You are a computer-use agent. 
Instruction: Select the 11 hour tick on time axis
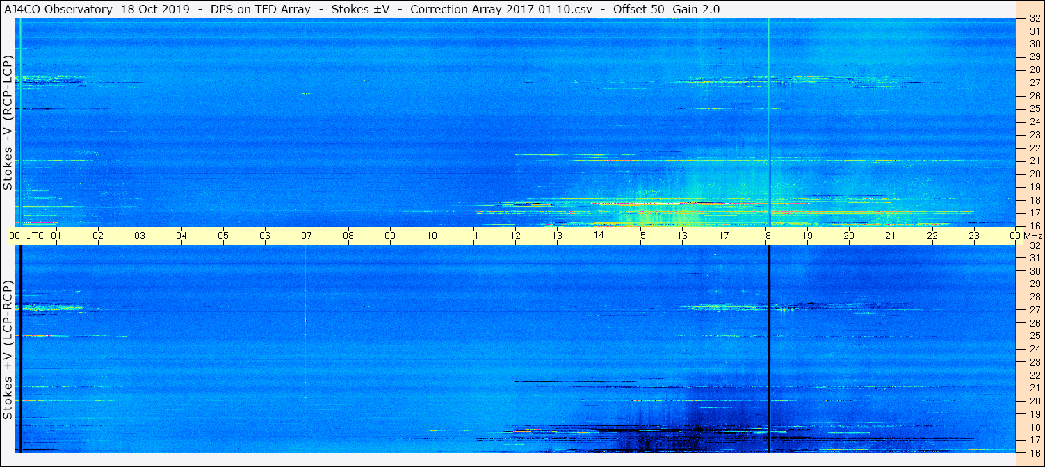[x=473, y=236]
